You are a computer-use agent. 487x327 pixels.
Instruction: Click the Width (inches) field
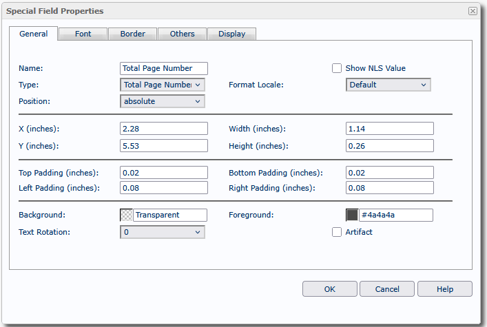(389, 129)
